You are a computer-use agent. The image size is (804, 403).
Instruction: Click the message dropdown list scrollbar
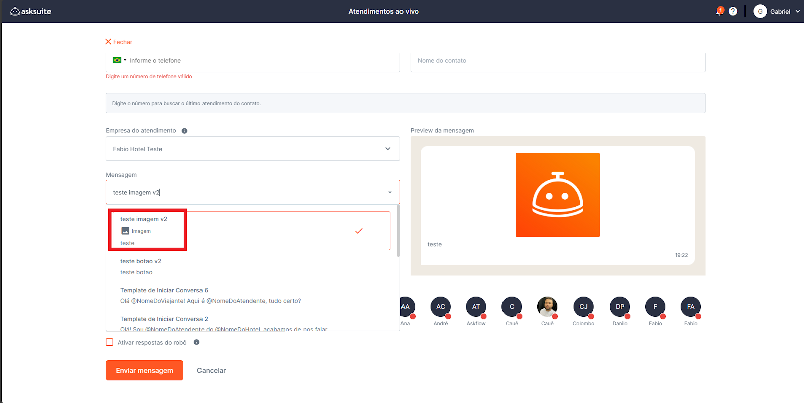[398, 231]
